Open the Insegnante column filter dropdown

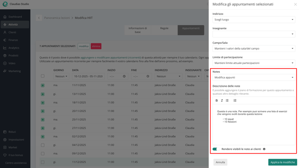pyautogui.click(x=193, y=77)
